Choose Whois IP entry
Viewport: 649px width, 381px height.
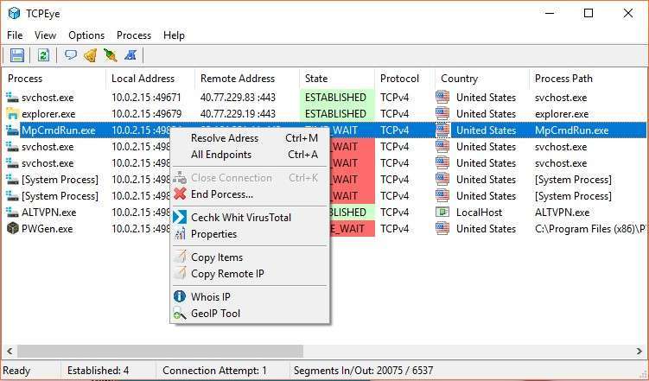pos(250,296)
